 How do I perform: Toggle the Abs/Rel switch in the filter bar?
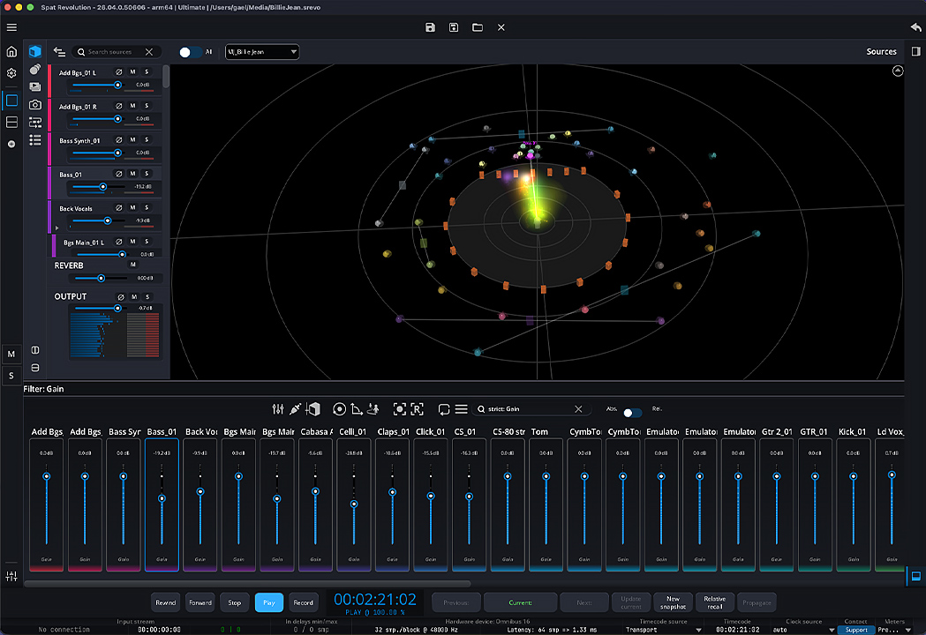[632, 413]
